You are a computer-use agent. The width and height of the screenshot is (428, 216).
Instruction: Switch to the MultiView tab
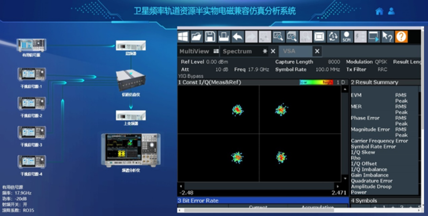(194, 51)
